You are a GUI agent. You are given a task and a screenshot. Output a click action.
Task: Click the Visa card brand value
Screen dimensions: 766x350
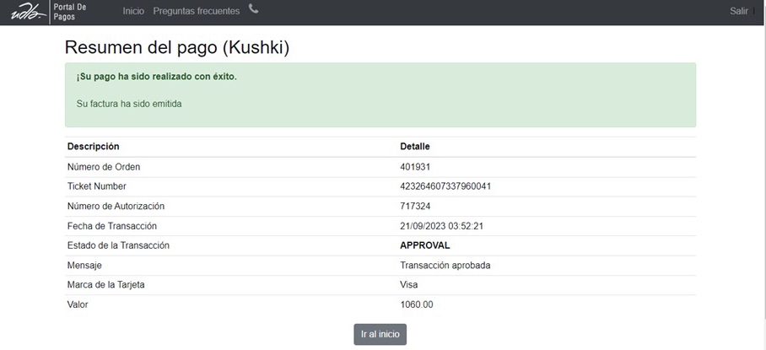tap(409, 285)
